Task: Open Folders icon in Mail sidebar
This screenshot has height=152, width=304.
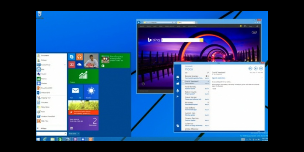Action: pos(178,84)
